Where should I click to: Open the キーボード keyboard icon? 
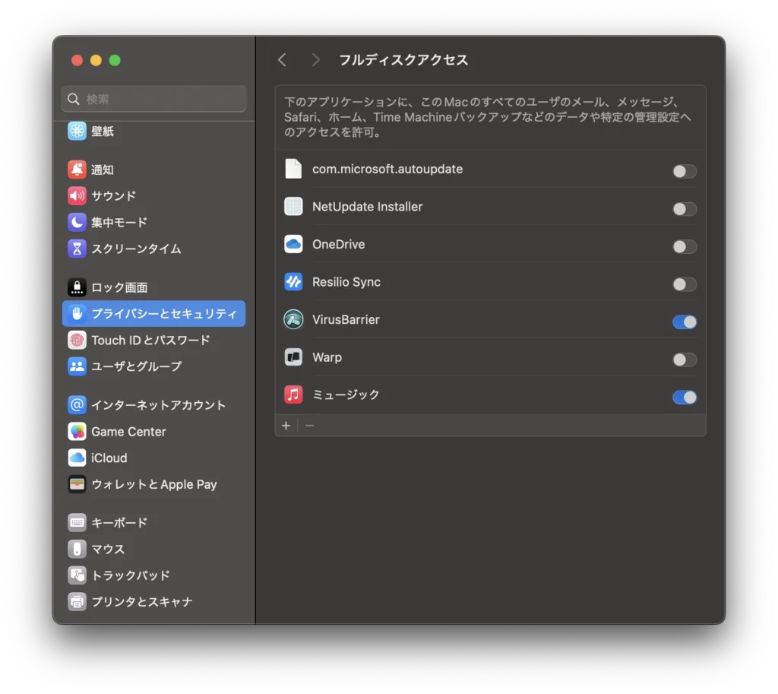point(77,523)
